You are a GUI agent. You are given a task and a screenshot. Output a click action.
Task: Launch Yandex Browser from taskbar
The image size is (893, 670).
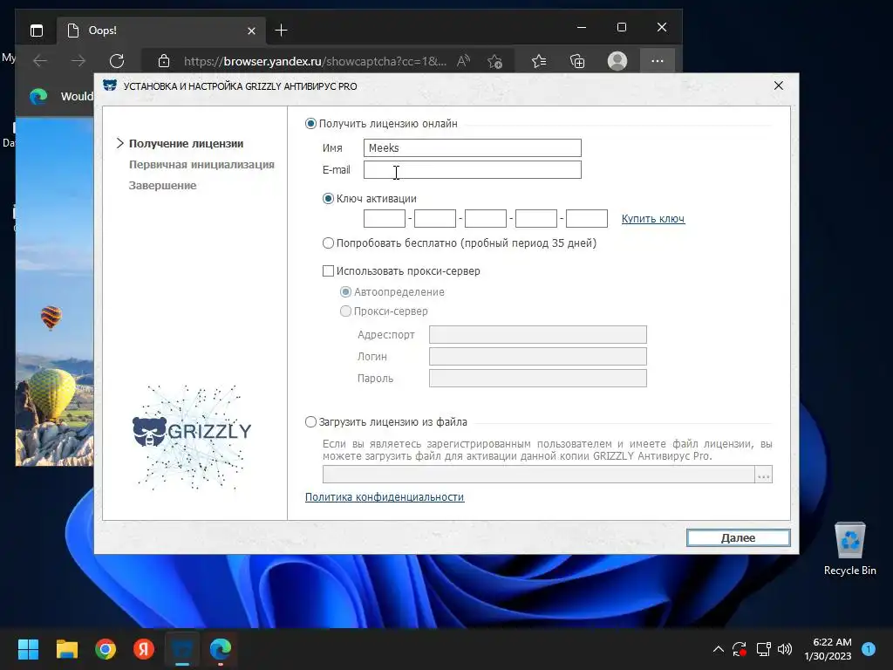144,649
